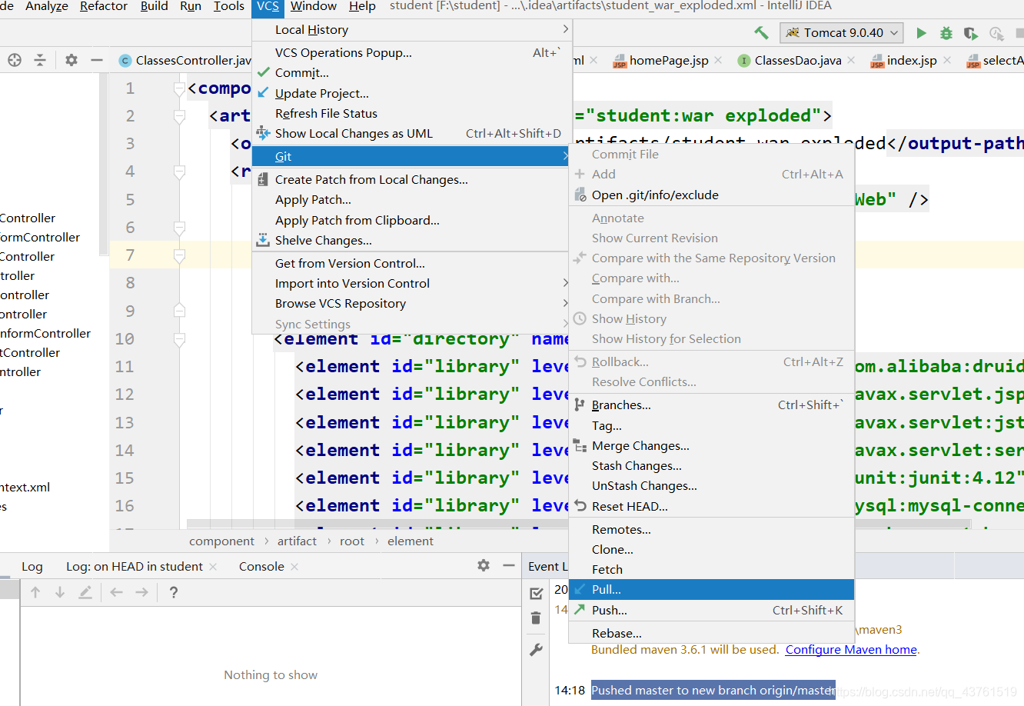Open the Tools menu
1024x706 pixels.
tap(229, 7)
